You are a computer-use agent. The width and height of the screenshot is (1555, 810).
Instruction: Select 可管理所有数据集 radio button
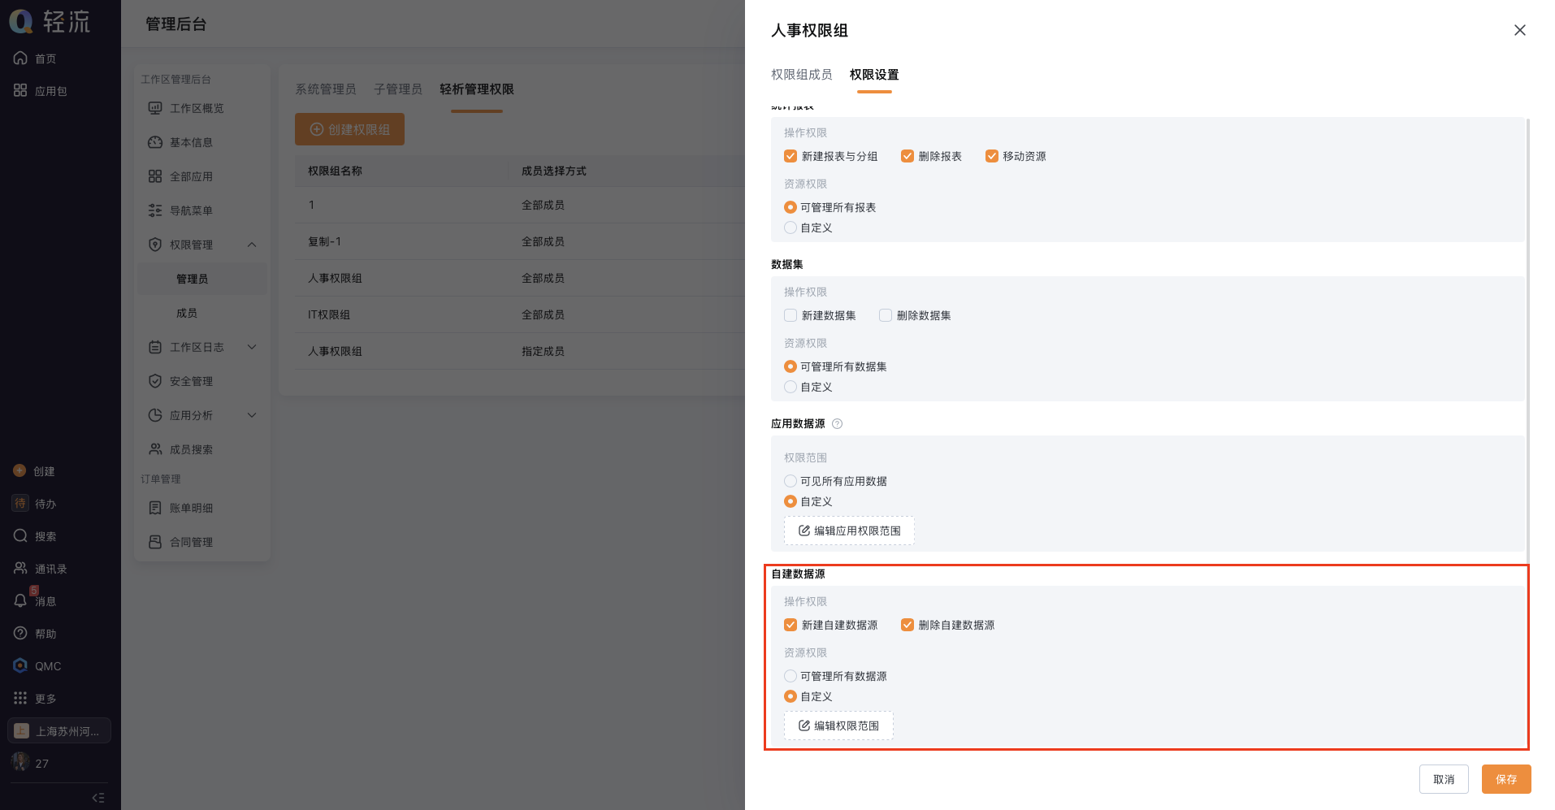[x=790, y=366]
